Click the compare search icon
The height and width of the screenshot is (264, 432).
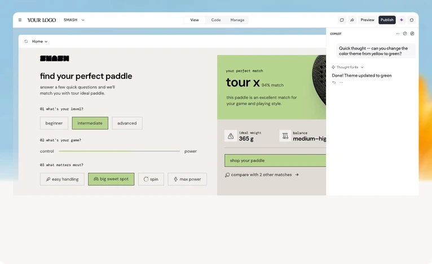tap(227, 175)
